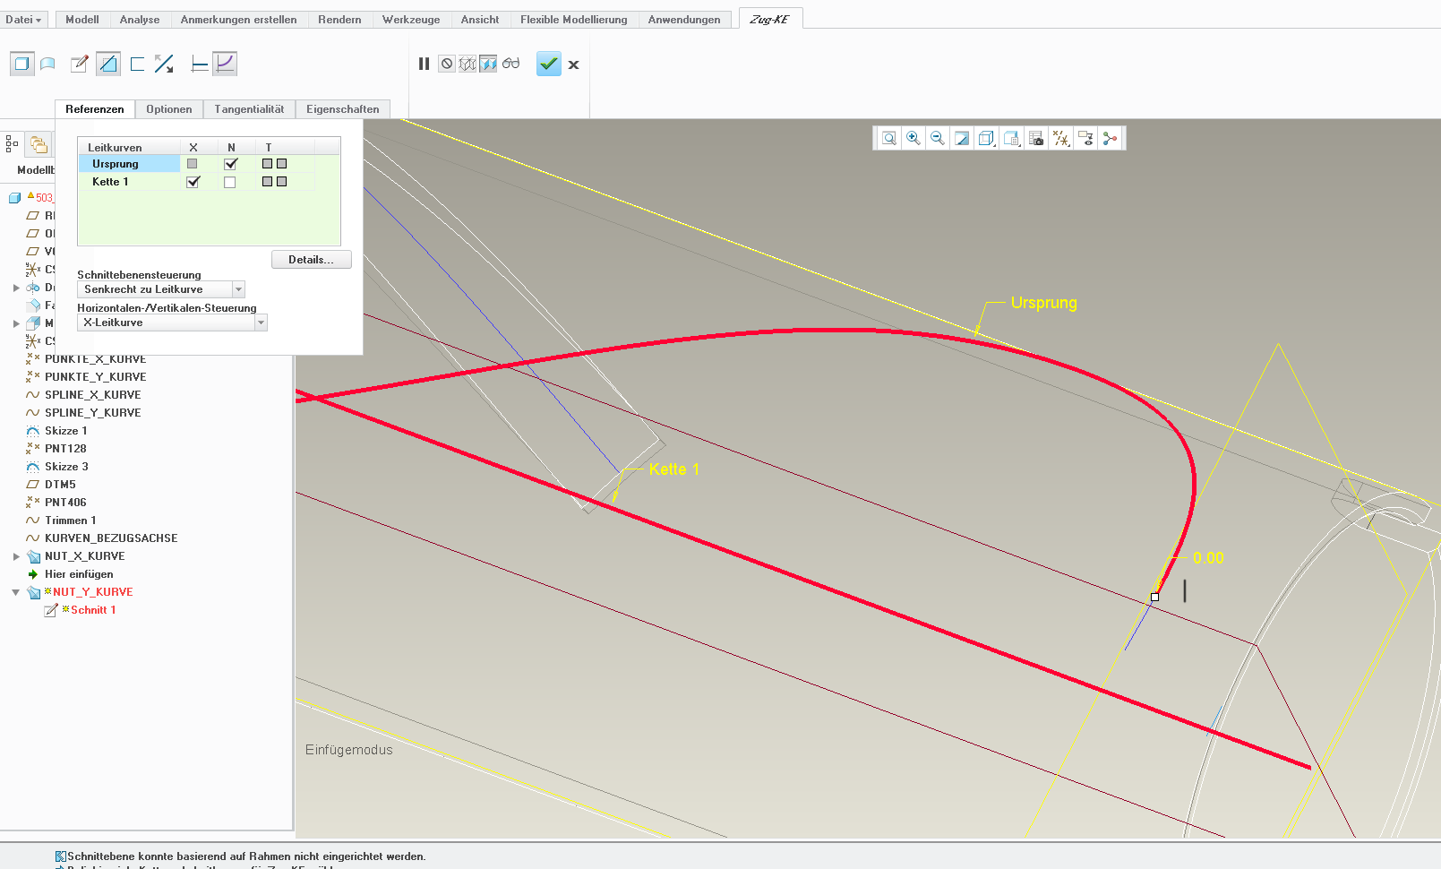Click the Refit view icon
This screenshot has width=1441, height=869.
point(888,138)
